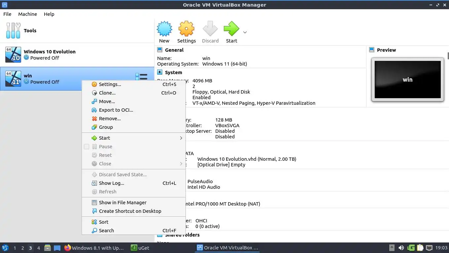Image resolution: width=449 pixels, height=253 pixels.
Task: Click the 128 MB video memory value
Action: [x=224, y=120]
